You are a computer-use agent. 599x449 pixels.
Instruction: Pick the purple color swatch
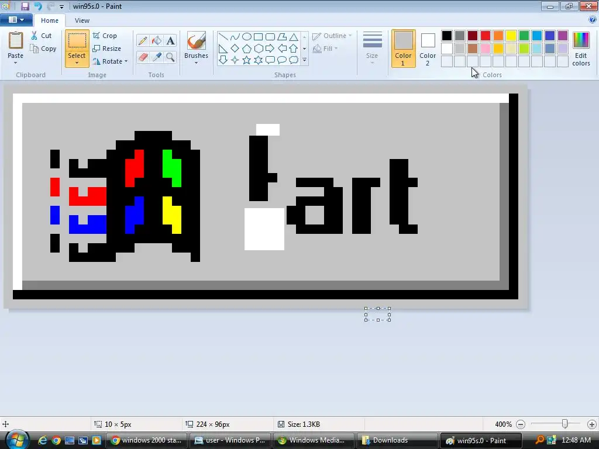(563, 36)
